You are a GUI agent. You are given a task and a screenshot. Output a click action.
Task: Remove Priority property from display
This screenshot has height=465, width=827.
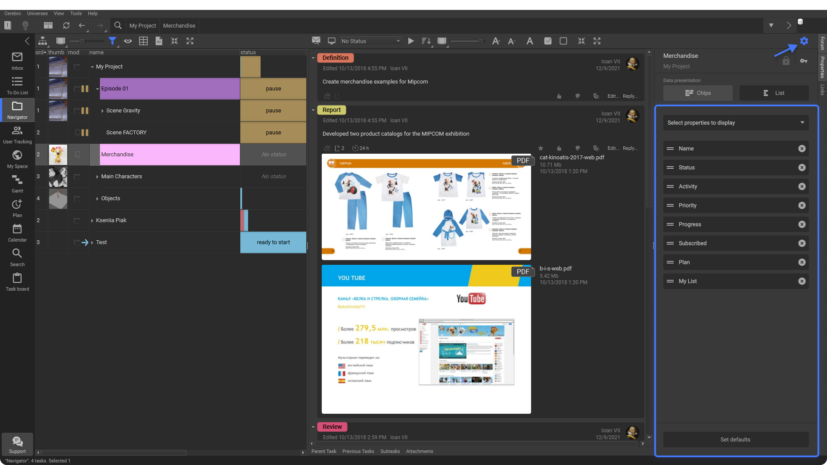802,205
